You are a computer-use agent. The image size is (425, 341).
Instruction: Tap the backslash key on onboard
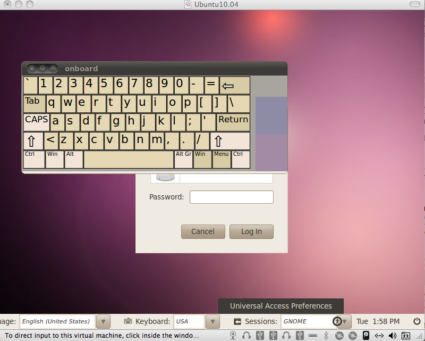coord(239,104)
